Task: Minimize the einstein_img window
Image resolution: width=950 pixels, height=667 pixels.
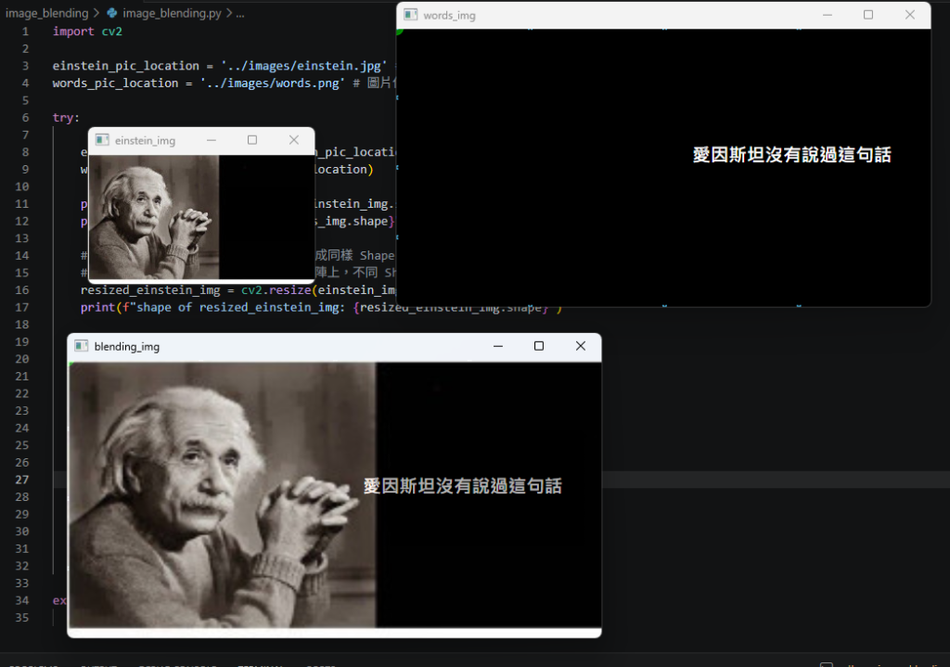Action: tap(212, 140)
